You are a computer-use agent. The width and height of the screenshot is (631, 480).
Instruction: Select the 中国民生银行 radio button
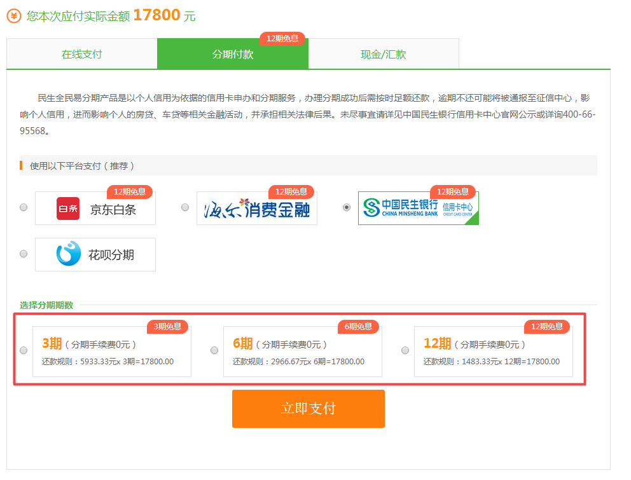(347, 207)
